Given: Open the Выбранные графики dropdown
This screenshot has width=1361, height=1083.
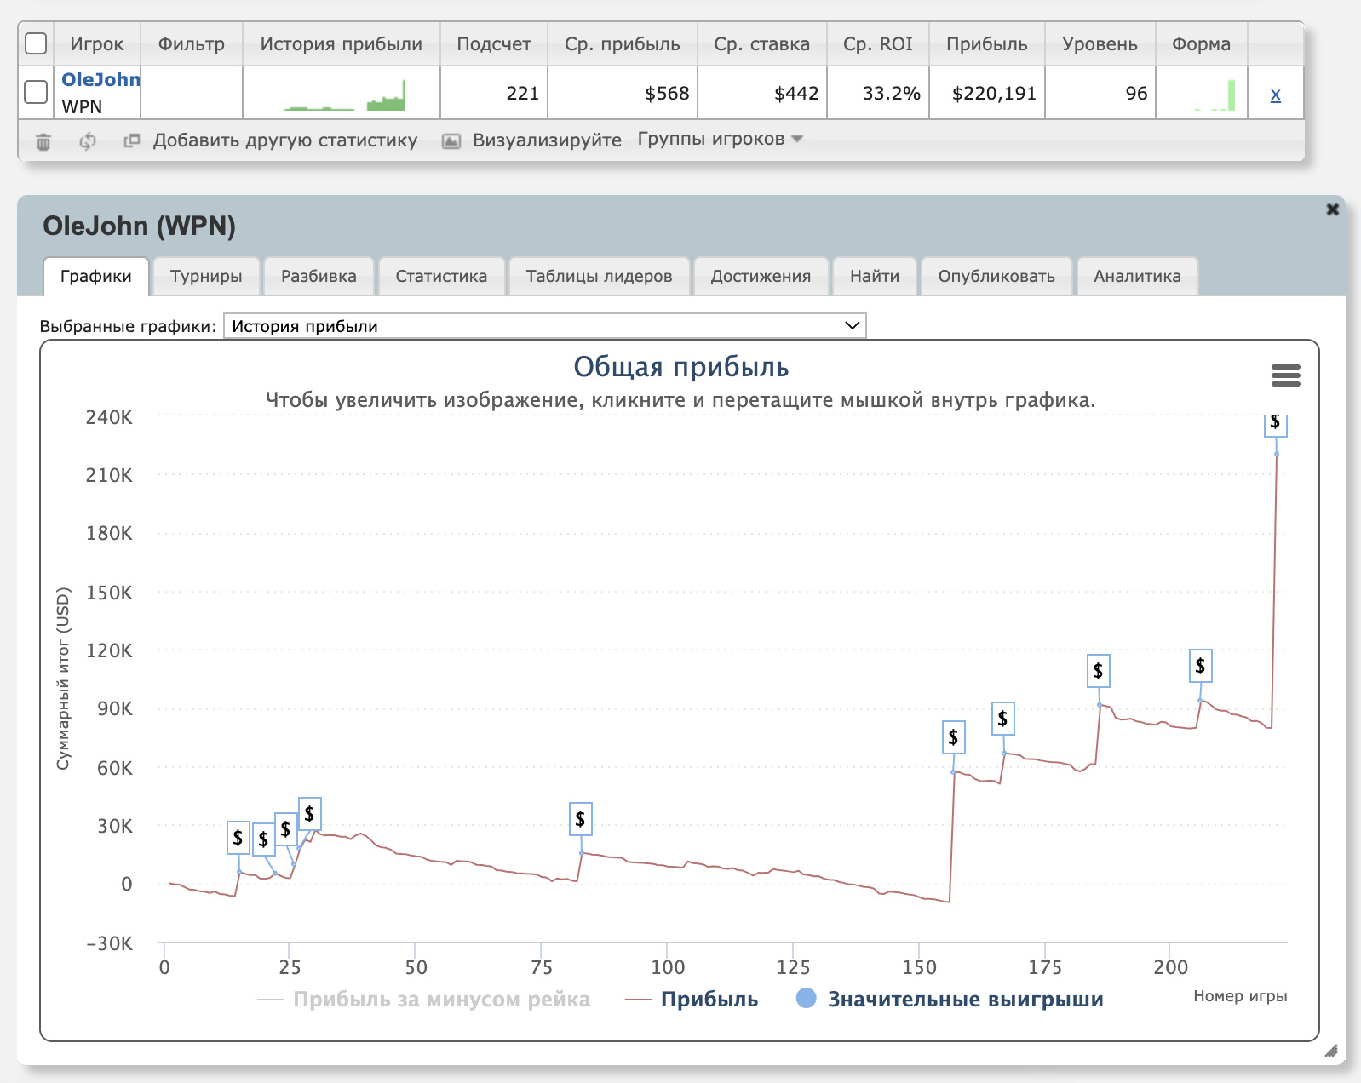Looking at the screenshot, I should [545, 326].
